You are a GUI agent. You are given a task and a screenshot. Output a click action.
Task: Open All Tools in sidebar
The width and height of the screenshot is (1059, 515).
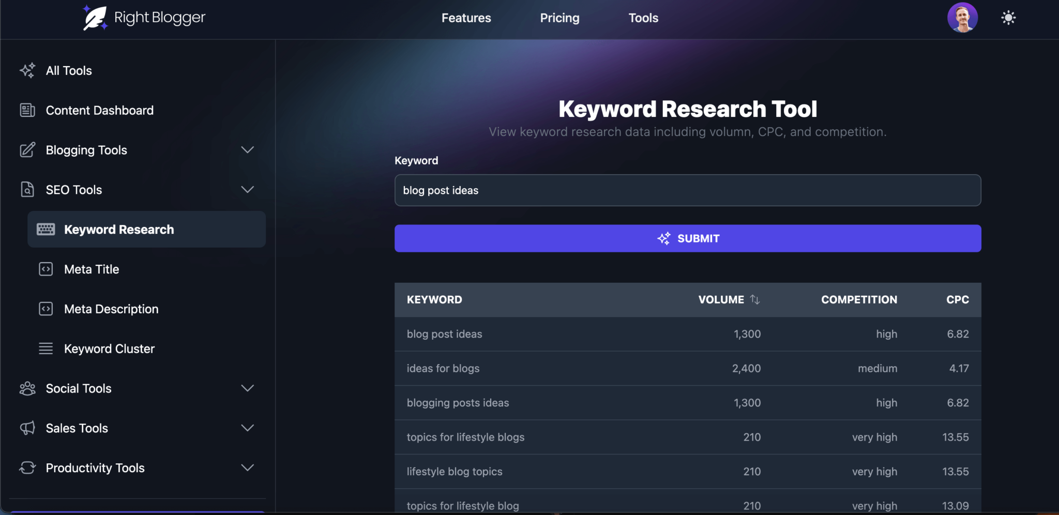click(69, 70)
